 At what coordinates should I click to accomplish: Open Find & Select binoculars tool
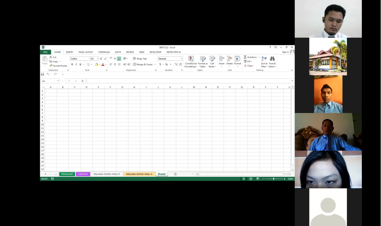(272, 59)
